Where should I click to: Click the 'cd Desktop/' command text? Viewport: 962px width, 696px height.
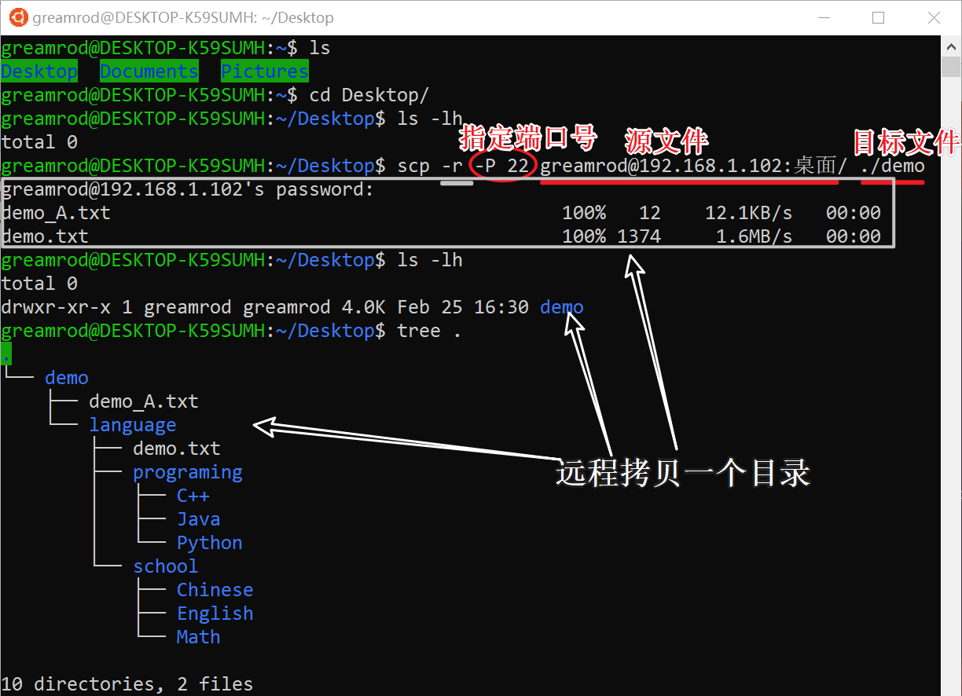pyautogui.click(x=369, y=95)
